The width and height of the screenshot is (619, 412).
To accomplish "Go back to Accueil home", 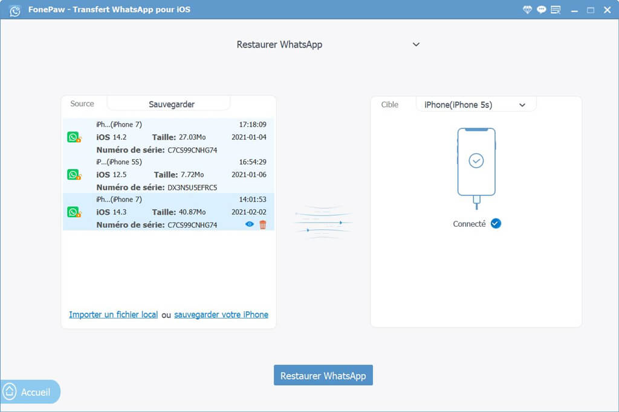I will (30, 392).
